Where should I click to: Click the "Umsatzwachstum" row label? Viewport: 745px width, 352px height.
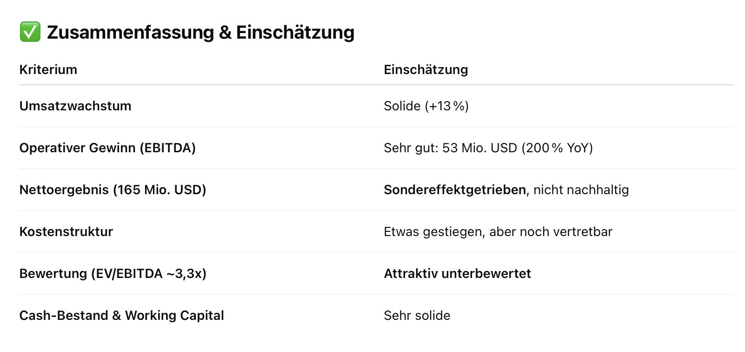[75, 106]
